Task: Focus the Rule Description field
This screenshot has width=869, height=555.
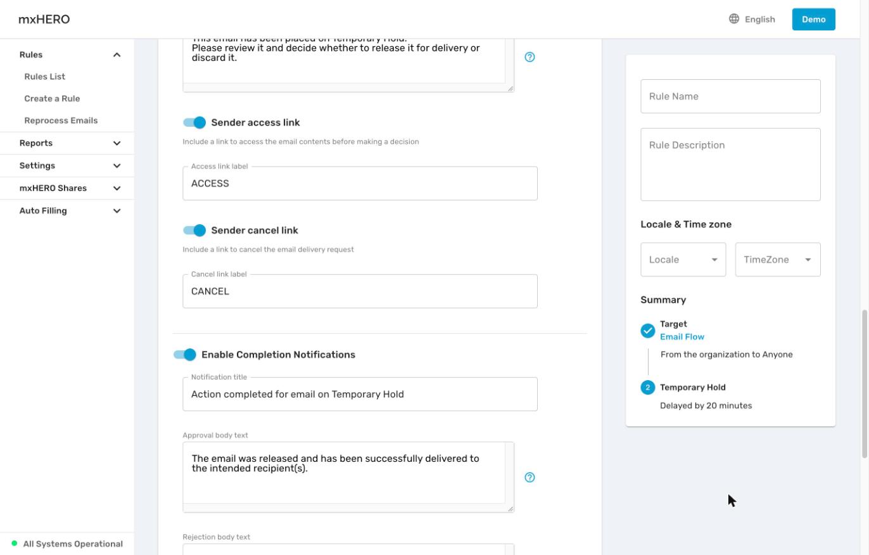Action: coord(731,165)
